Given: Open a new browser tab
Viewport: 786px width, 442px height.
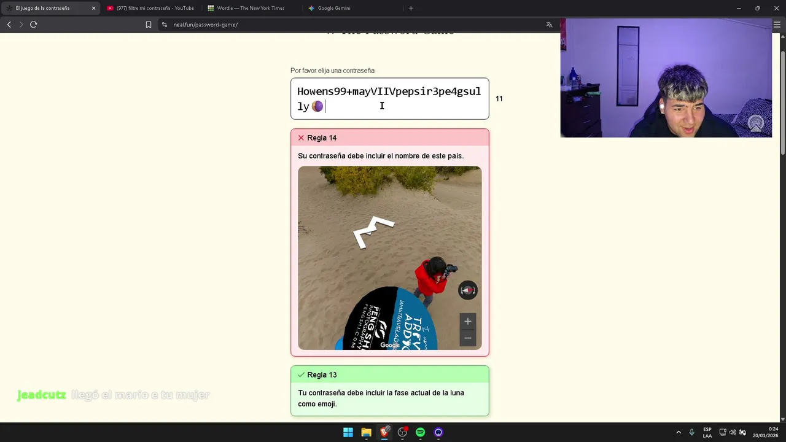Looking at the screenshot, I should 411,8.
